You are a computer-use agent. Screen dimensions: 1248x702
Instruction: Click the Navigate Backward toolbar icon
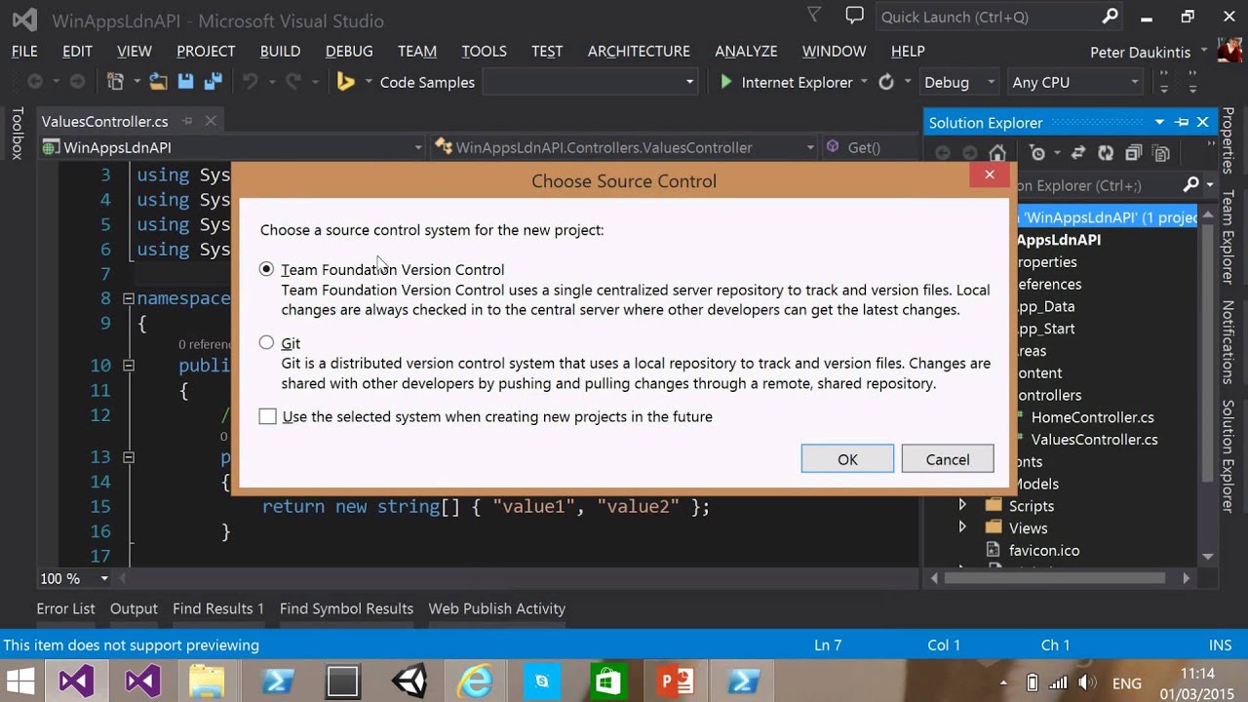coord(35,82)
